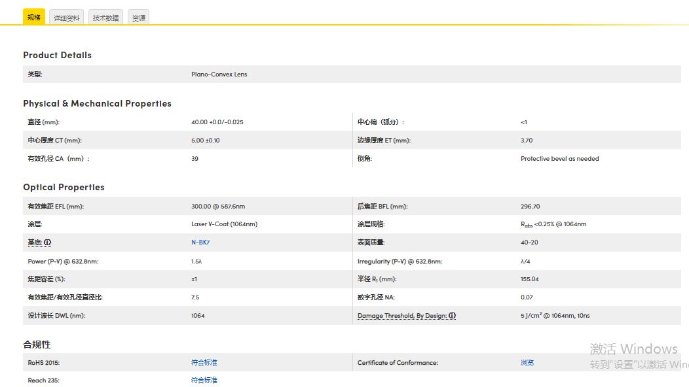This screenshot has width=689, height=387.
Task: Click the info icon beside 基底
Action: pos(48,243)
